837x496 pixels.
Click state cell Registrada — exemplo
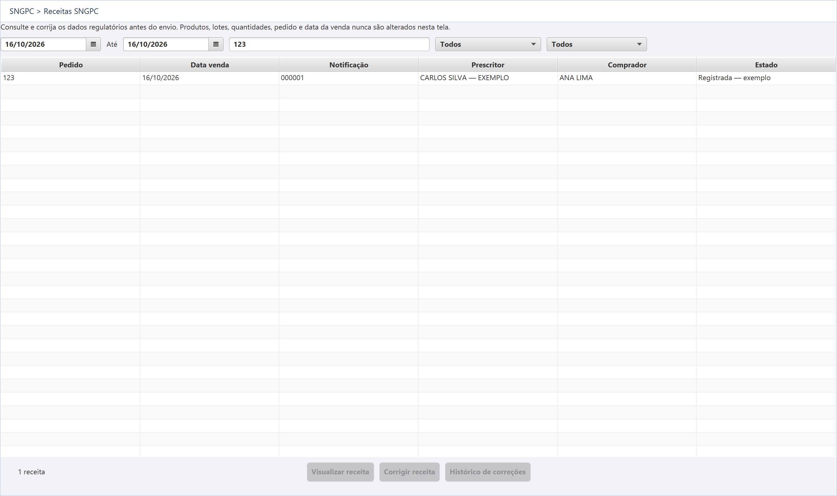[x=766, y=78]
